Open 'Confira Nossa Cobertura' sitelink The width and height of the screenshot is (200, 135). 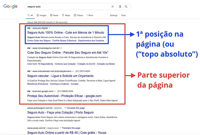pyautogui.click(x=64, y=41)
